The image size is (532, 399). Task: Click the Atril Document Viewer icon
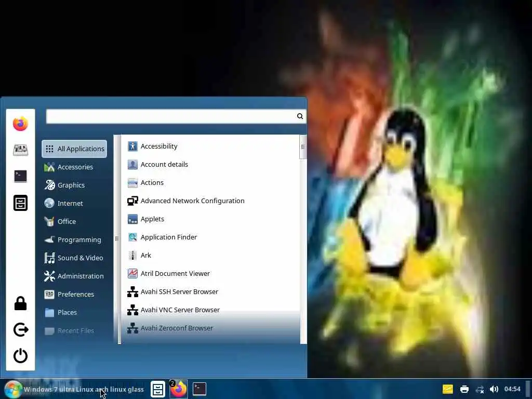pyautogui.click(x=132, y=273)
